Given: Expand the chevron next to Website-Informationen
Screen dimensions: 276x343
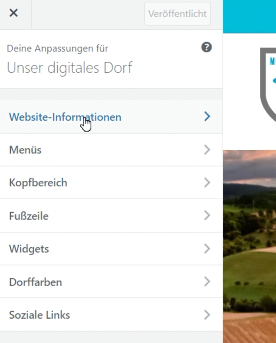Looking at the screenshot, I should click(x=207, y=117).
